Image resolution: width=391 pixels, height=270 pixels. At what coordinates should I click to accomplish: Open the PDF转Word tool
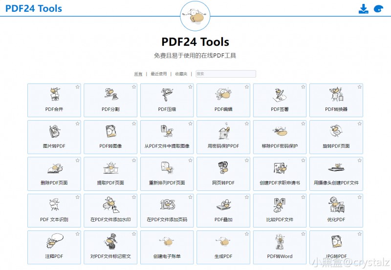[x=280, y=248]
